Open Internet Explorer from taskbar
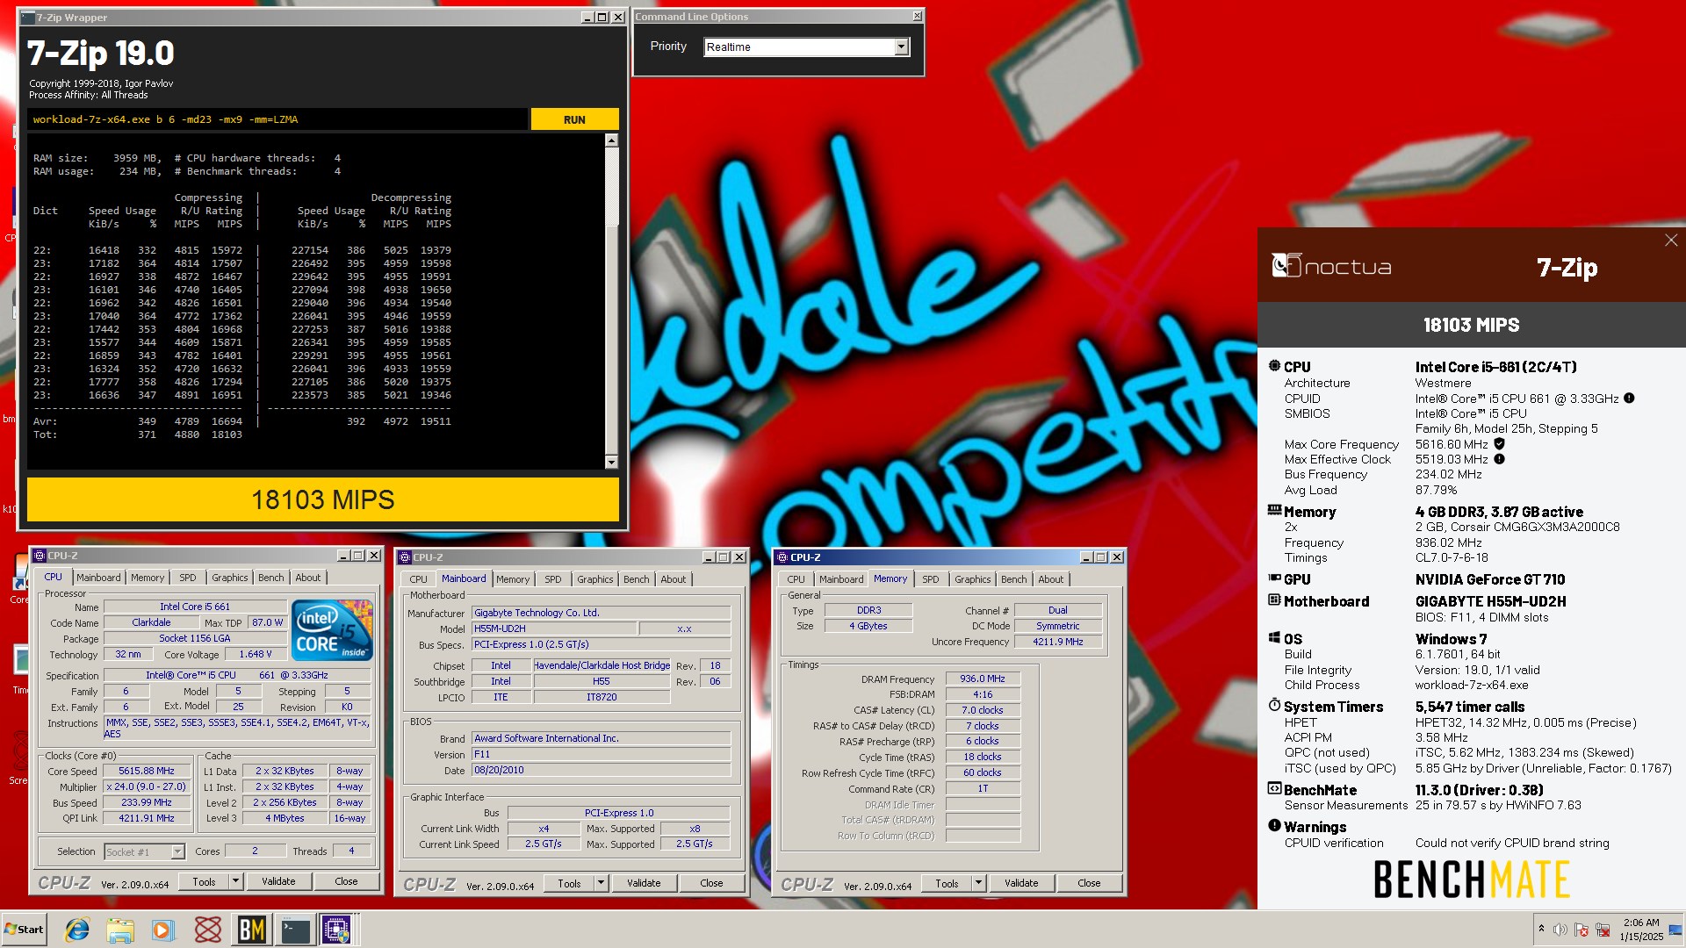The image size is (1686, 948). pos(77,930)
